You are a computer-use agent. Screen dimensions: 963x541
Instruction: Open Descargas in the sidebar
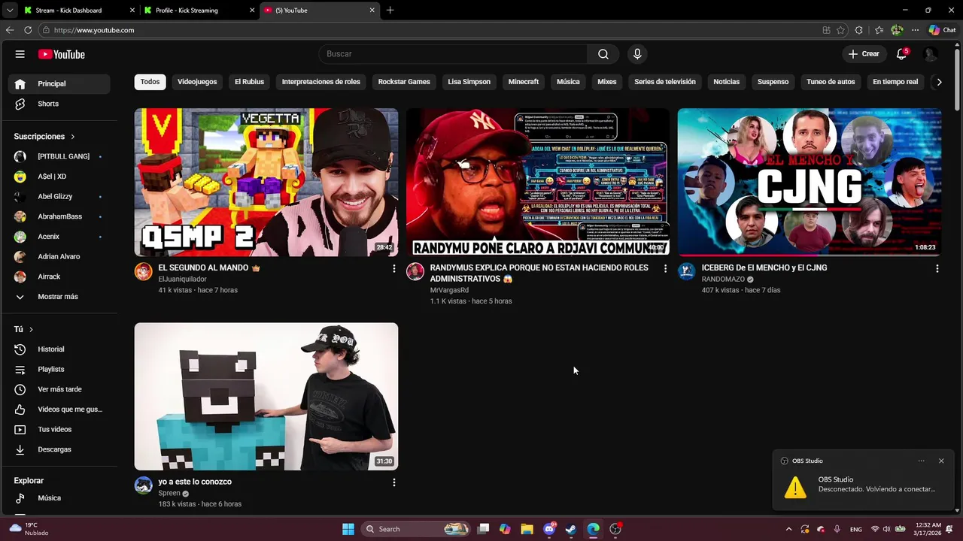click(x=59, y=449)
